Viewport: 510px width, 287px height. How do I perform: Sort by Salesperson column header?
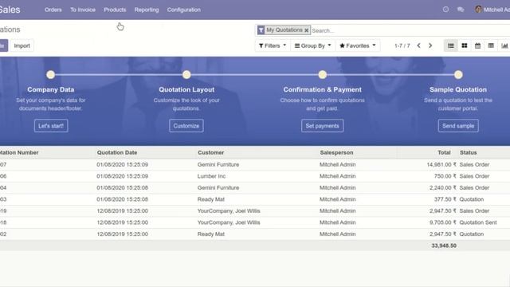tap(336, 152)
